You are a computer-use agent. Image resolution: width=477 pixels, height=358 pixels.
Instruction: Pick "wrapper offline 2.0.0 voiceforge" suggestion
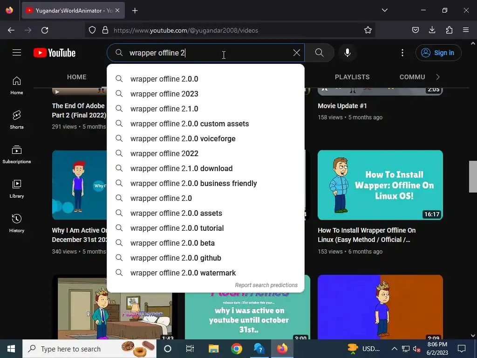pos(205,138)
